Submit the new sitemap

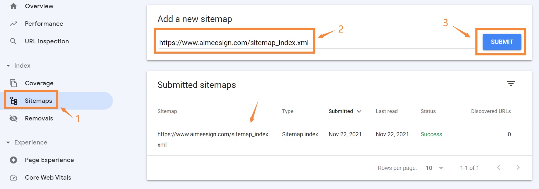tap(502, 42)
